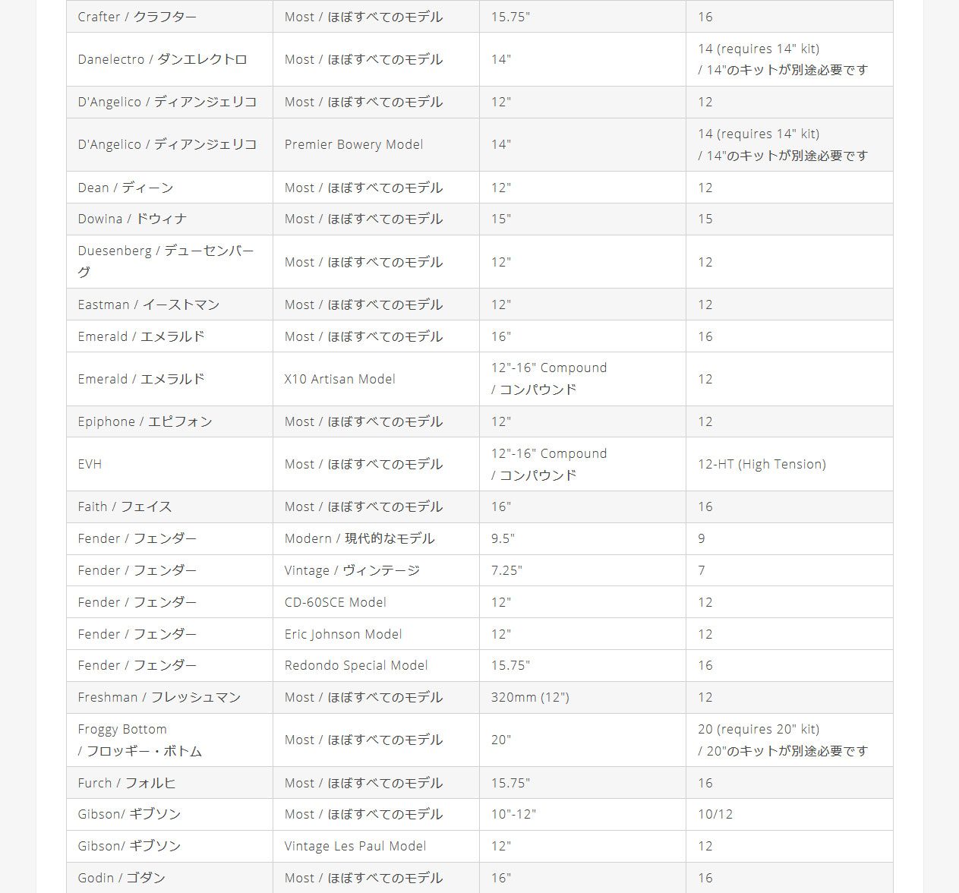This screenshot has height=893, width=959.
Task: Click the Fender Modern model cell
Action: 360,538
